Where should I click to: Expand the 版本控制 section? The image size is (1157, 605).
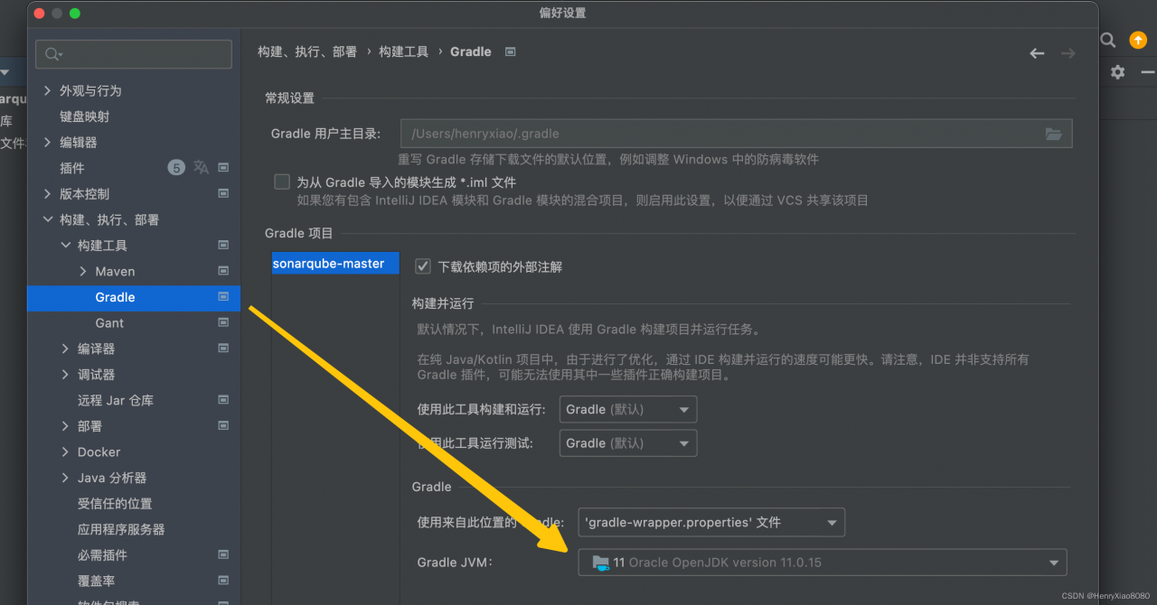pos(48,194)
